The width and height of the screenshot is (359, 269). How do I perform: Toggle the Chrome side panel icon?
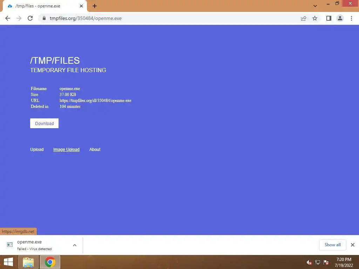(x=329, y=18)
